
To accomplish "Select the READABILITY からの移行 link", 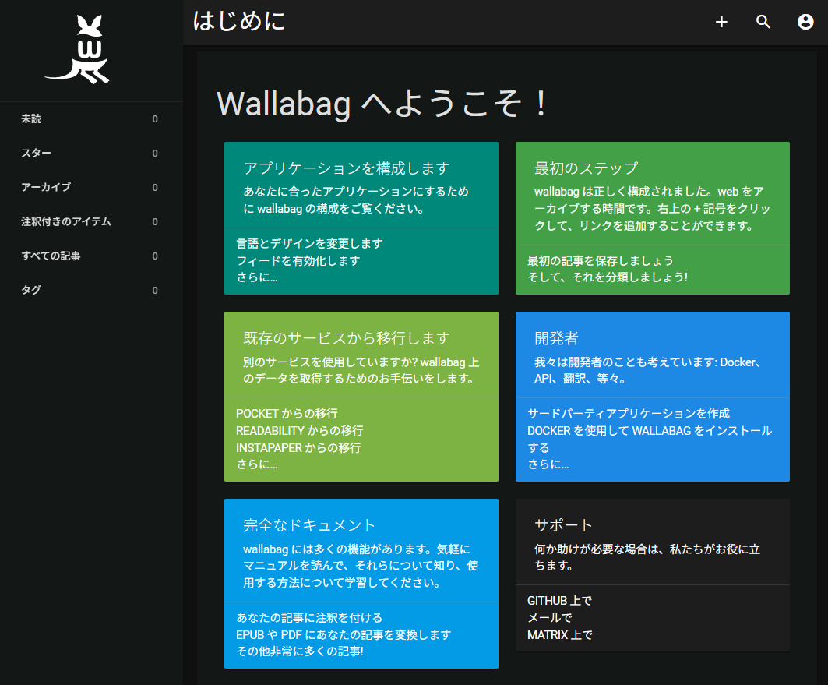I will coord(299,430).
